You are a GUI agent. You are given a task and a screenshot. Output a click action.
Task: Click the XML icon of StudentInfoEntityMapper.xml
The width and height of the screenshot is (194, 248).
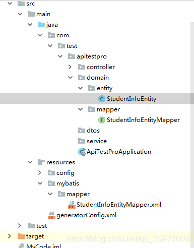point(72,205)
